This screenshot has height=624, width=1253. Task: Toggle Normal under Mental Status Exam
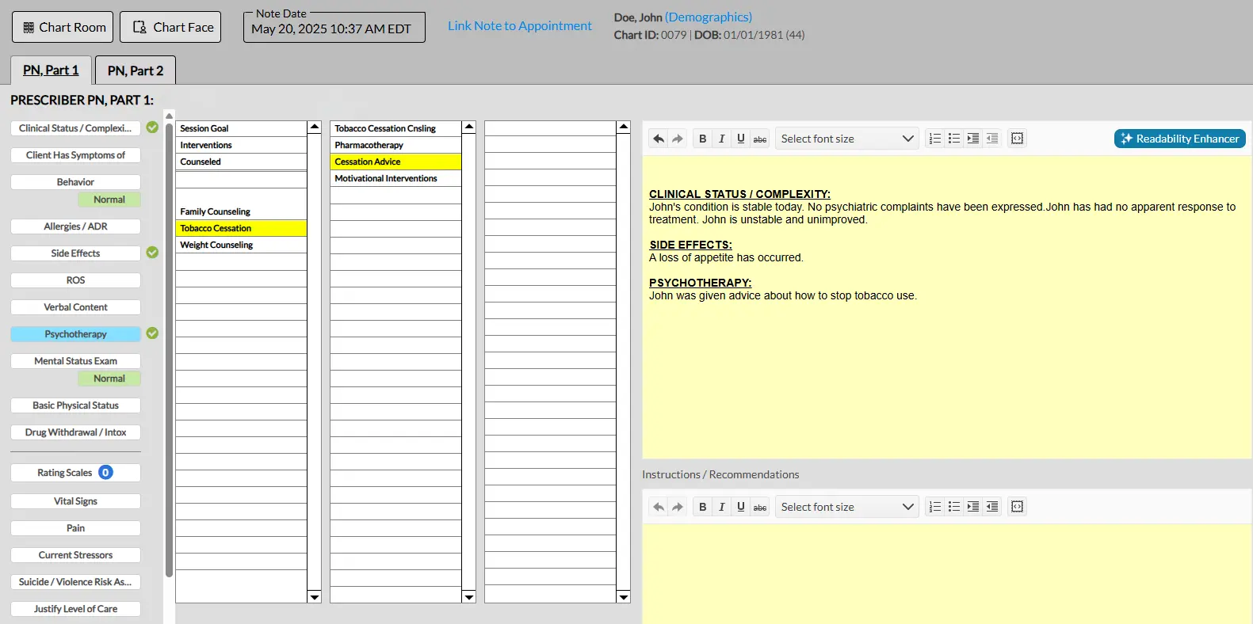coord(109,379)
